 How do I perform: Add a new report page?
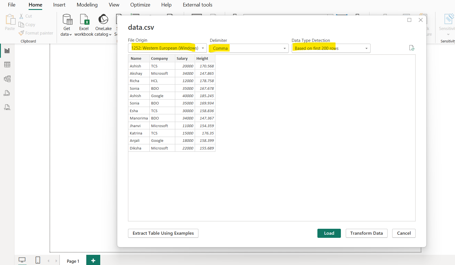click(93, 260)
